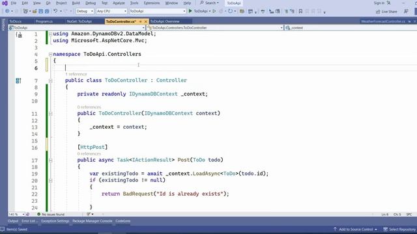This screenshot has width=417, height=234.
Task: Click the Hot Reload flame icon
Action: [221, 11]
